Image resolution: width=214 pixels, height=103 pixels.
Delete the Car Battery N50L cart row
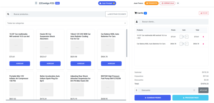203,44
